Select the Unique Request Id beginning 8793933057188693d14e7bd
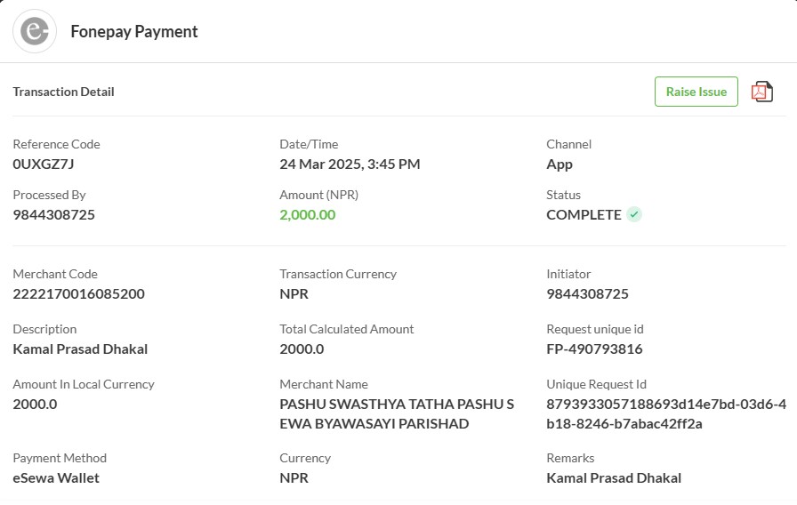797x505 pixels. [666, 413]
